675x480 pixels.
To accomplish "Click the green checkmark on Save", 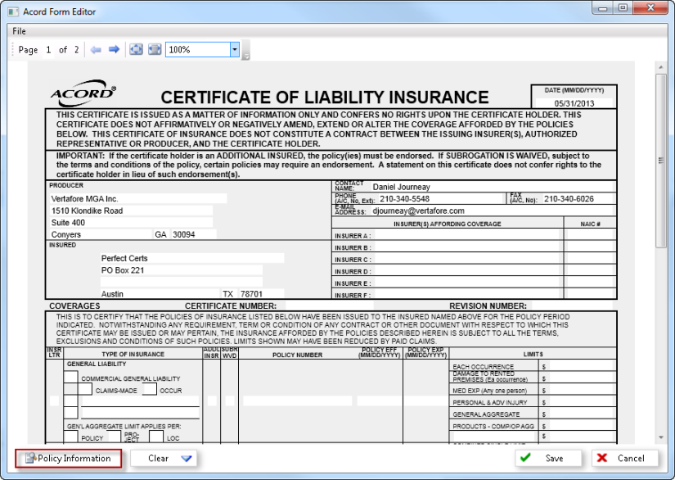I will coord(526,458).
